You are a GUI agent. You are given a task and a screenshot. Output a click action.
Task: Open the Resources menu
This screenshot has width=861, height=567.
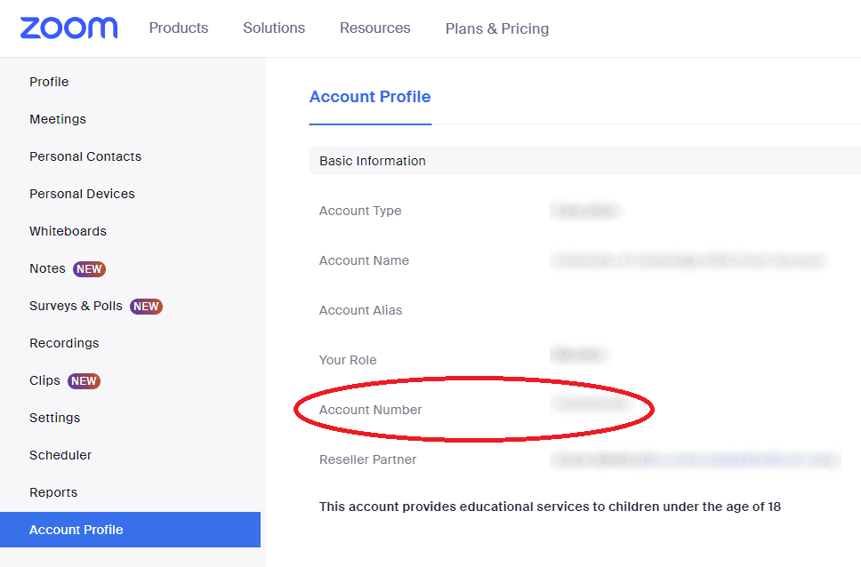tap(375, 28)
